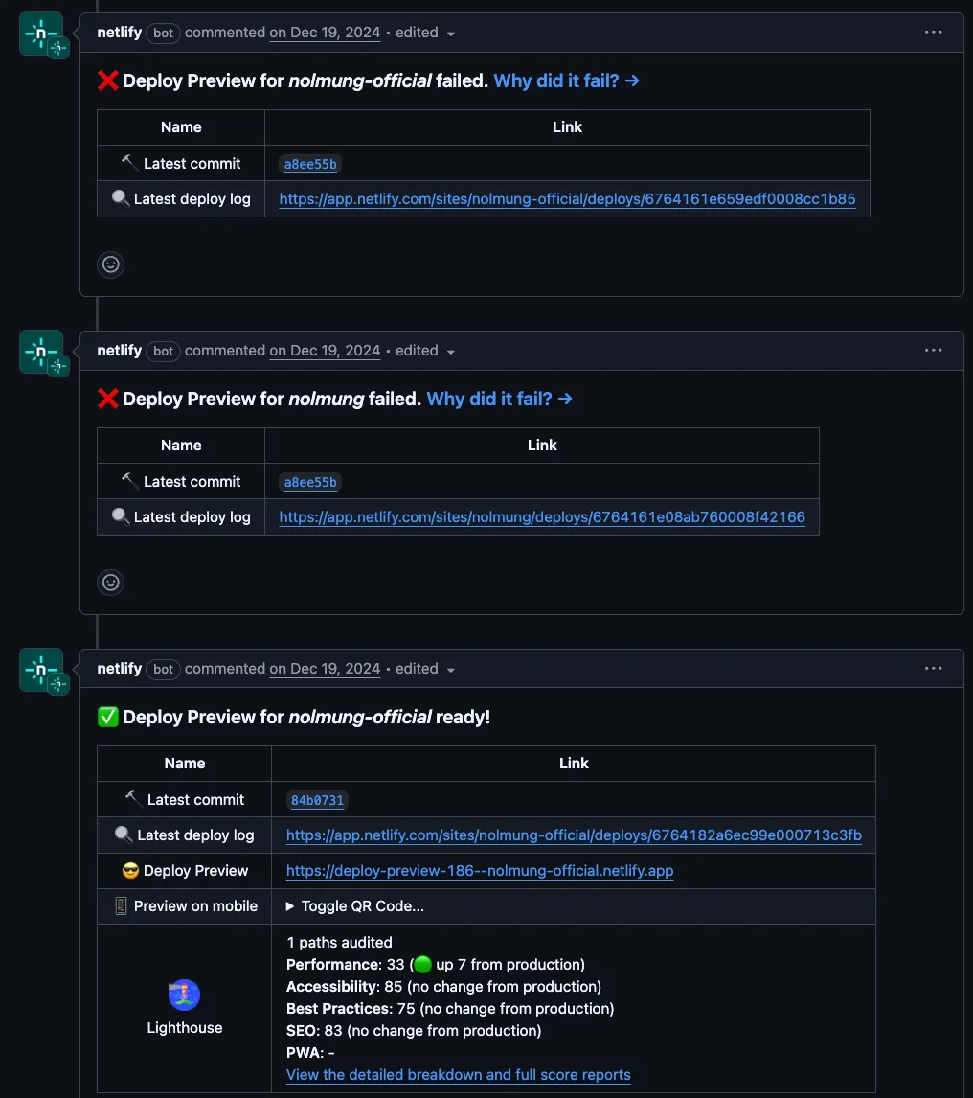Screen dimensions: 973x1098
Task: Click 'Performance: 33' Lighthouse score text
Action: [x=345, y=964]
